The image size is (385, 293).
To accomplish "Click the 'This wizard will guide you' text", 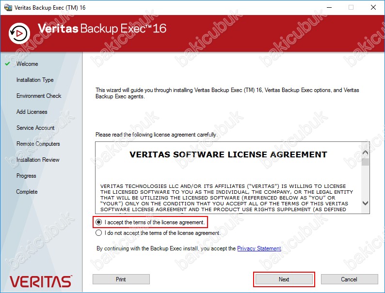I will click(x=227, y=93).
